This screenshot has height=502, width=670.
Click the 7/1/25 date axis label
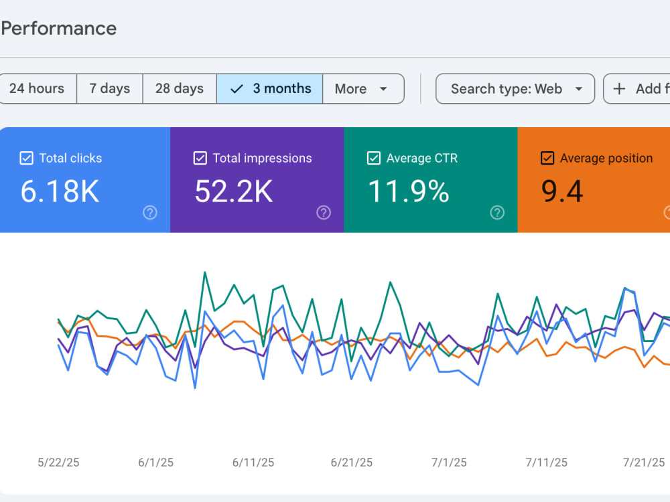(x=449, y=463)
